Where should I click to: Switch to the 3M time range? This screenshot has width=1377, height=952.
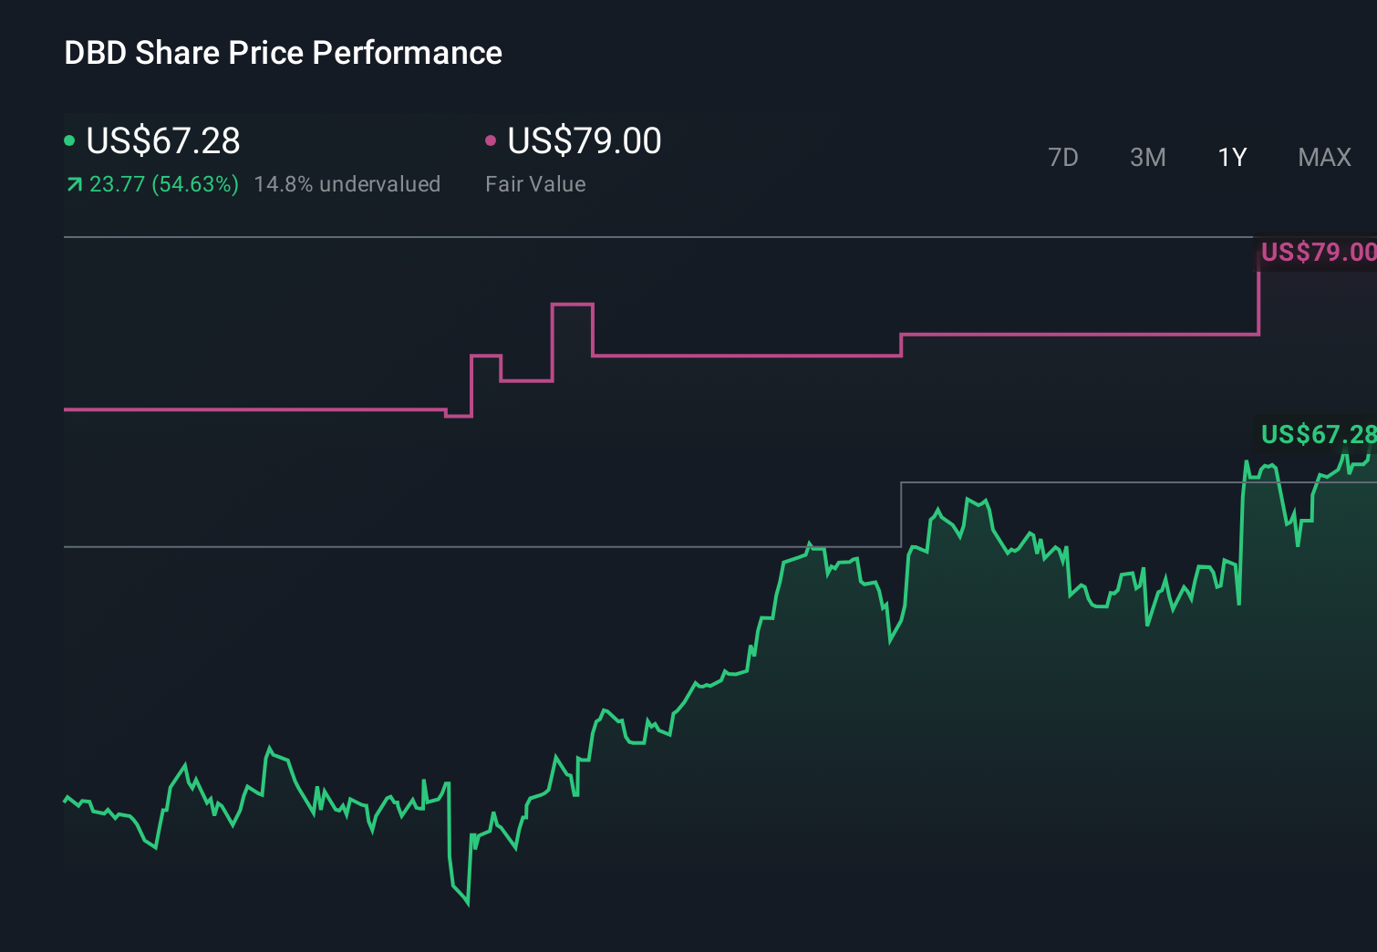[x=1147, y=157]
